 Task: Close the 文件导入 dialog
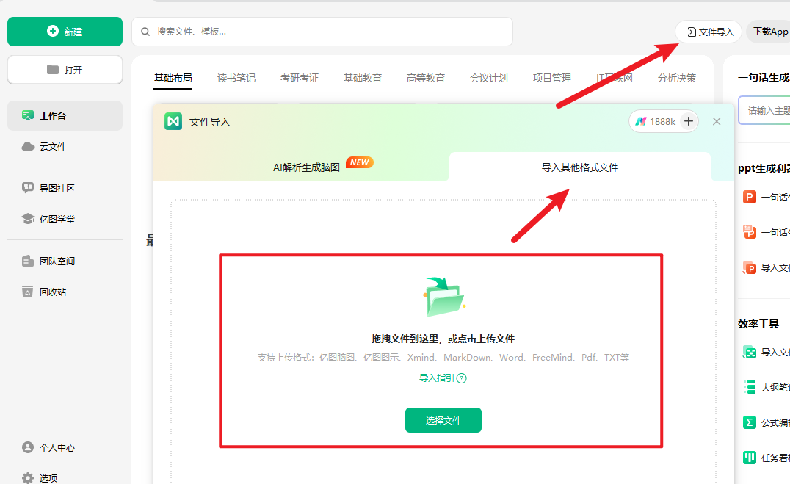tap(717, 121)
